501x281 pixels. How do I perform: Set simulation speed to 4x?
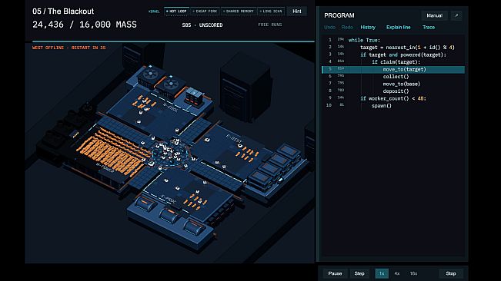coord(397,273)
